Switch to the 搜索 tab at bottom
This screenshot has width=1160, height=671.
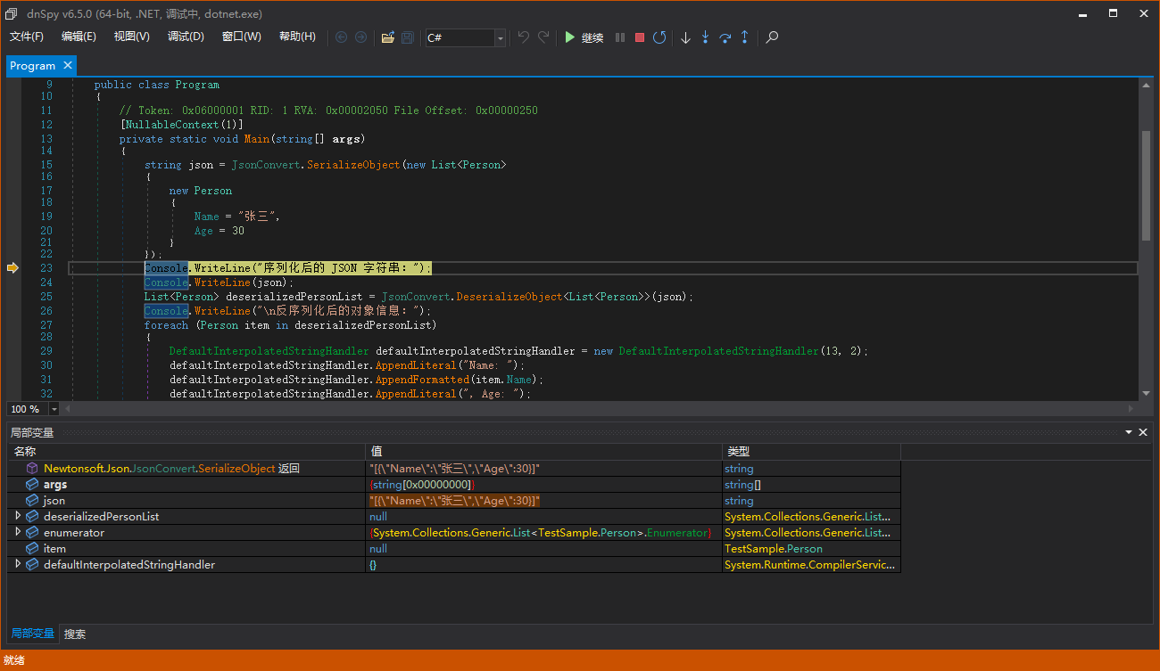(75, 634)
